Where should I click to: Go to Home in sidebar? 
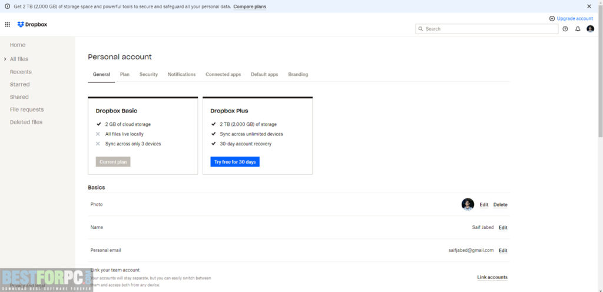coord(18,45)
